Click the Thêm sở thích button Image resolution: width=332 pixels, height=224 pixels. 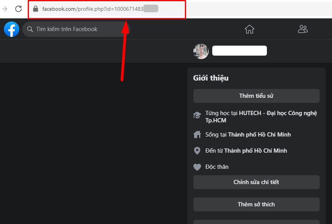(x=257, y=204)
